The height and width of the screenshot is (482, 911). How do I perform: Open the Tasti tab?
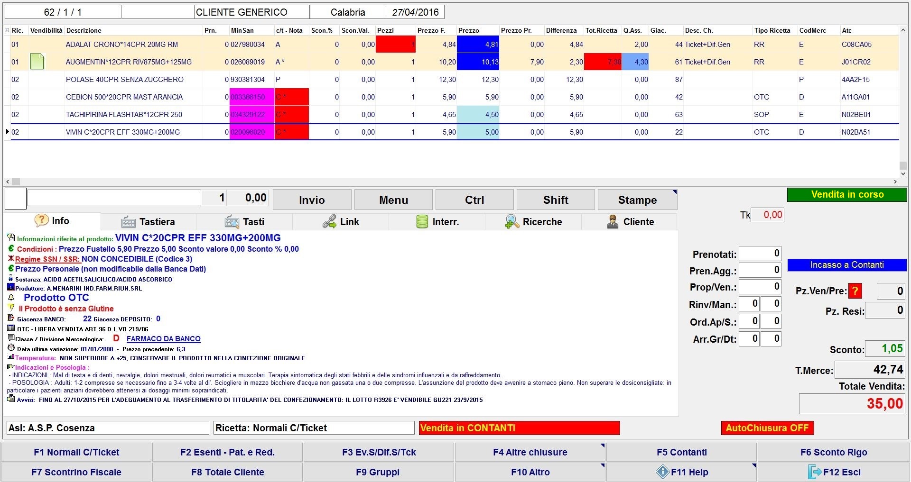(244, 222)
